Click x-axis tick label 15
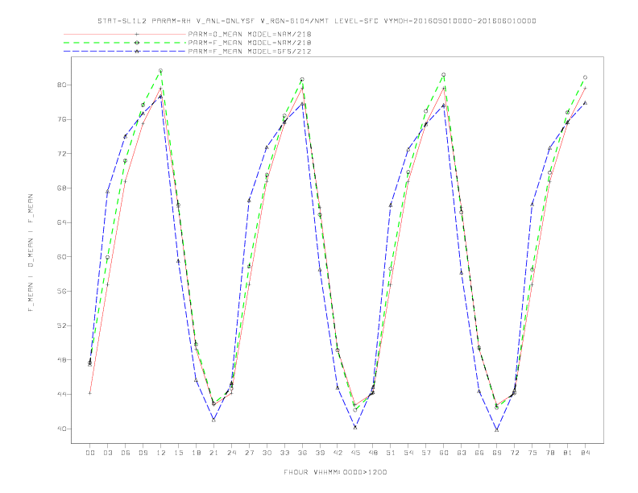Viewport: 638px width, 493px height. (178, 453)
